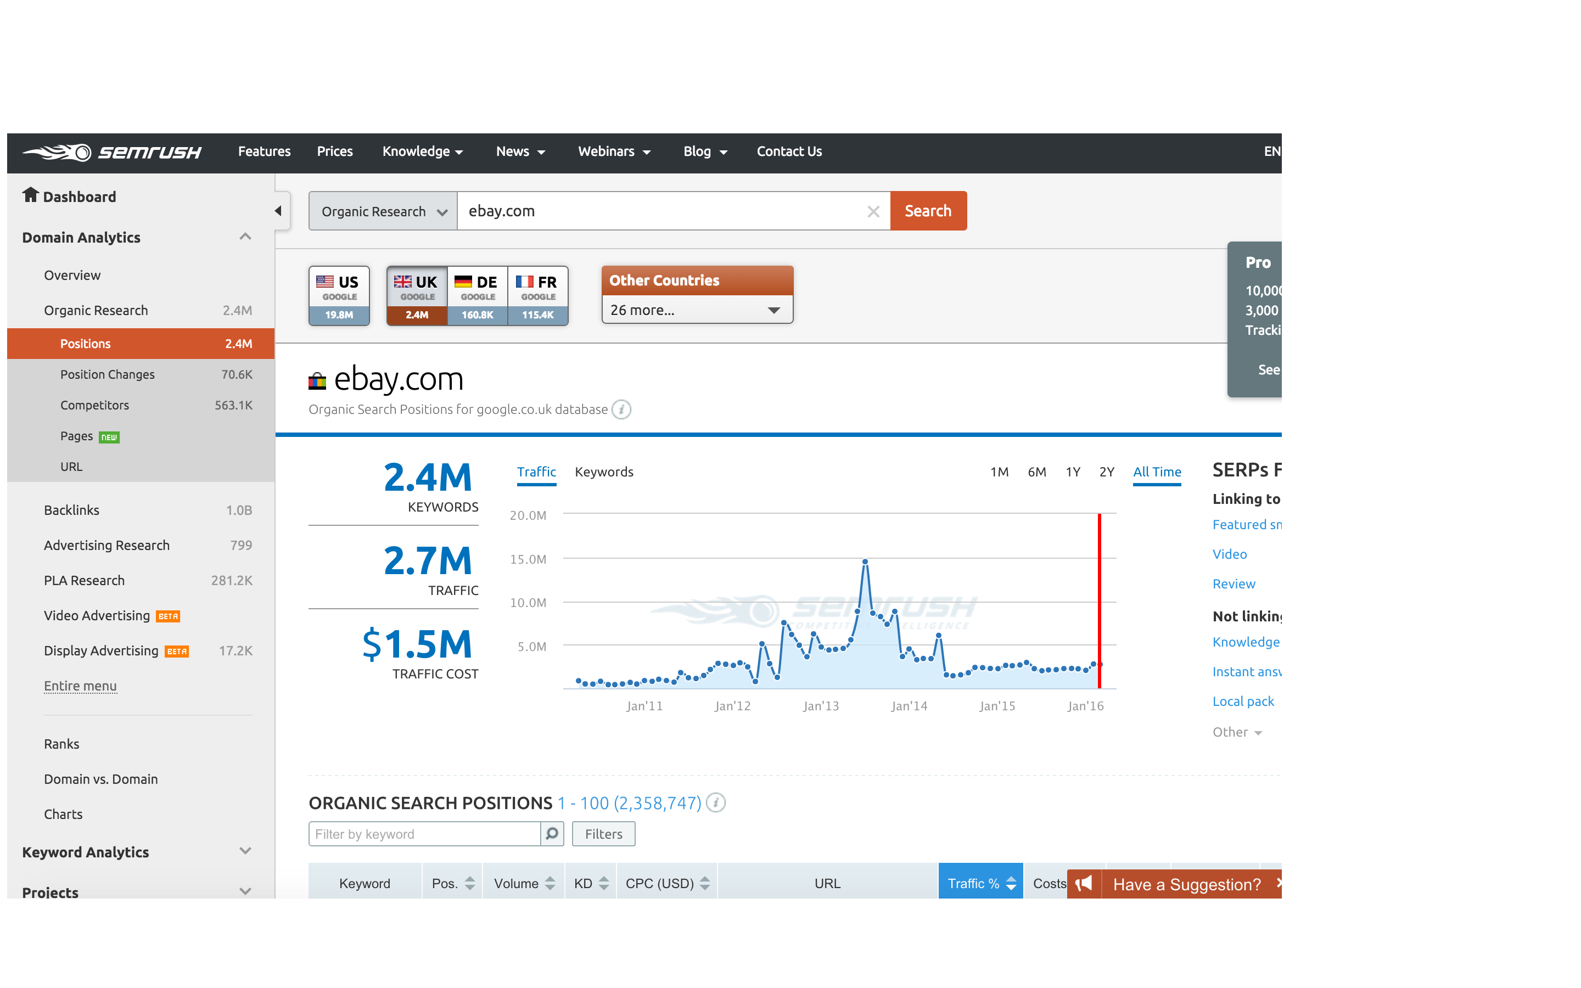This screenshot has width=1581, height=988.
Task: Click the orange Search button
Action: point(928,211)
